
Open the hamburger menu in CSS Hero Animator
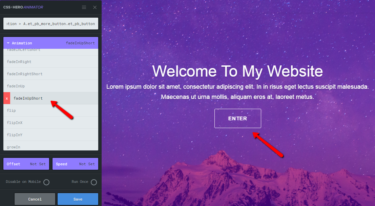(84, 7)
